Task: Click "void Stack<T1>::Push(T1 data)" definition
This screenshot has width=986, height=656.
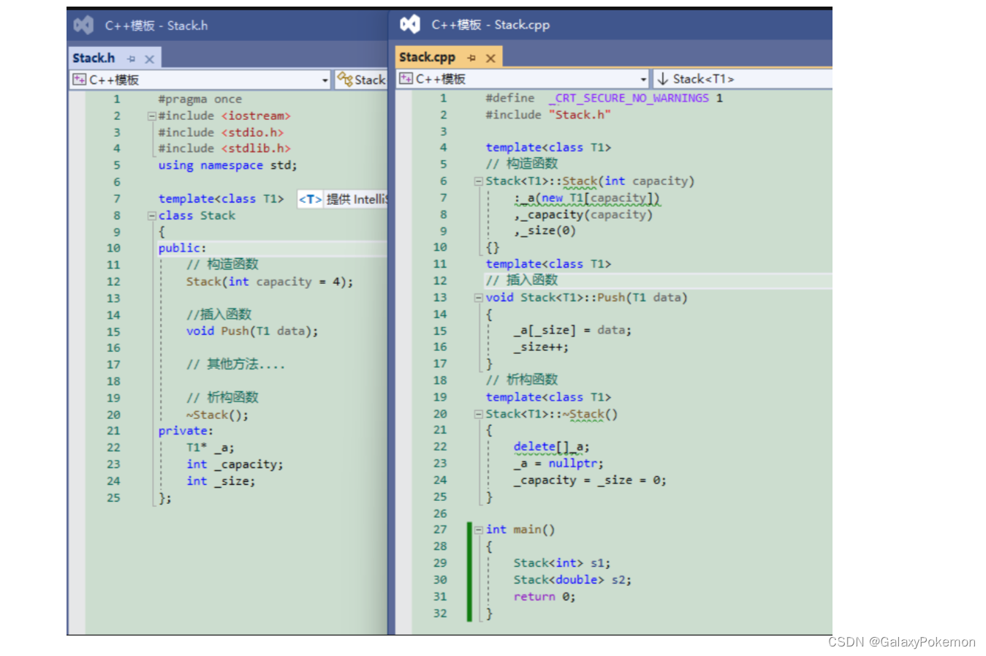Action: point(586,298)
